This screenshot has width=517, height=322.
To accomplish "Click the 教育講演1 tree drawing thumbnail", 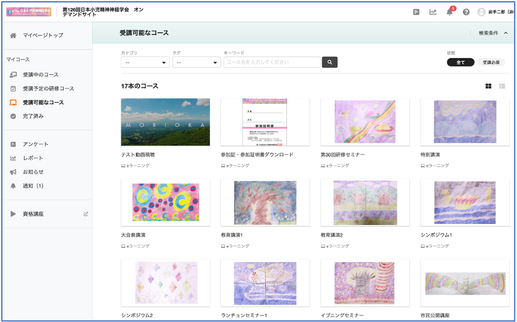I will [265, 203].
